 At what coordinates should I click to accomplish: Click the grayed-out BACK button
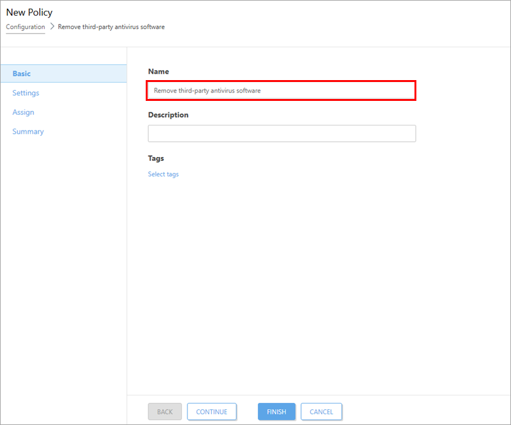coord(165,412)
